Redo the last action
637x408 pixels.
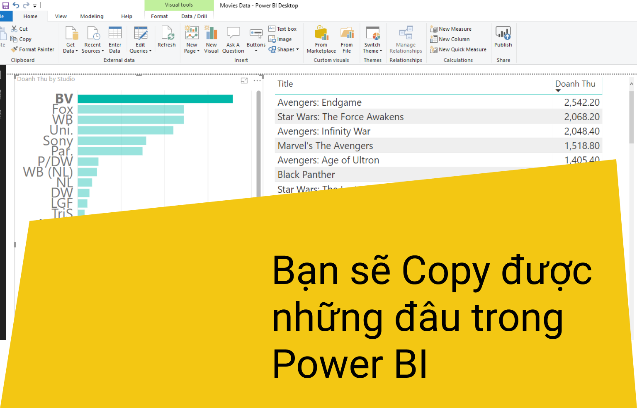(x=26, y=5)
